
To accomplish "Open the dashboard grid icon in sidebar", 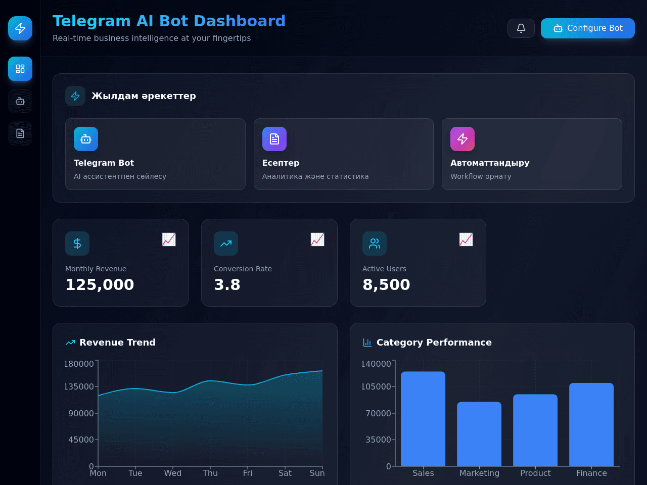I will (x=20, y=69).
